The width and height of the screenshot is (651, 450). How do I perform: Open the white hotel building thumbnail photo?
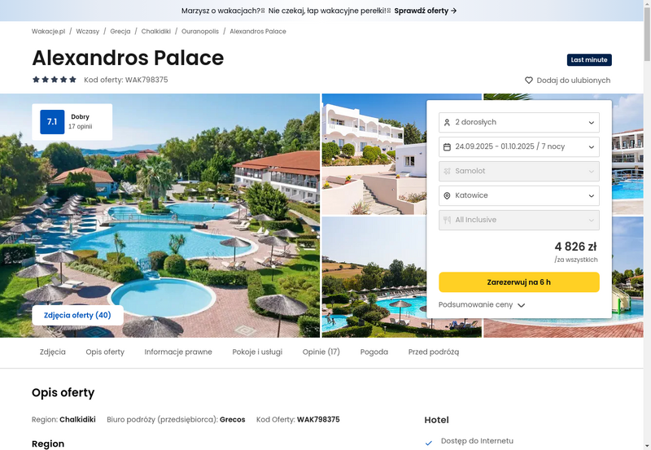tap(374, 154)
